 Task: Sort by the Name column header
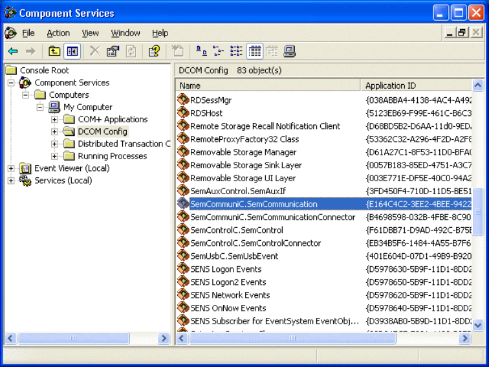tap(268, 85)
